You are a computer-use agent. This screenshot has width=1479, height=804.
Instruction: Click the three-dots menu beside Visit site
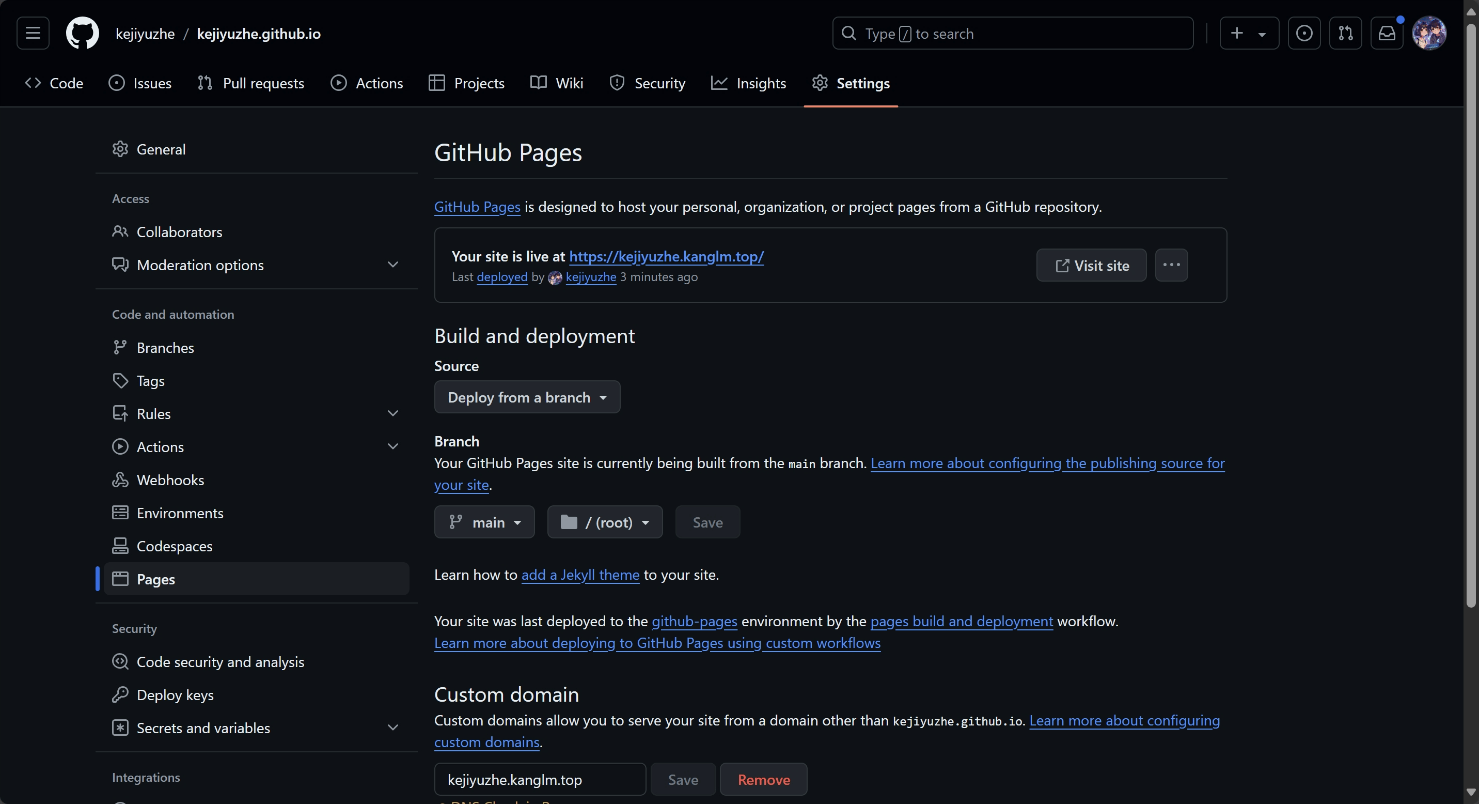pos(1171,265)
